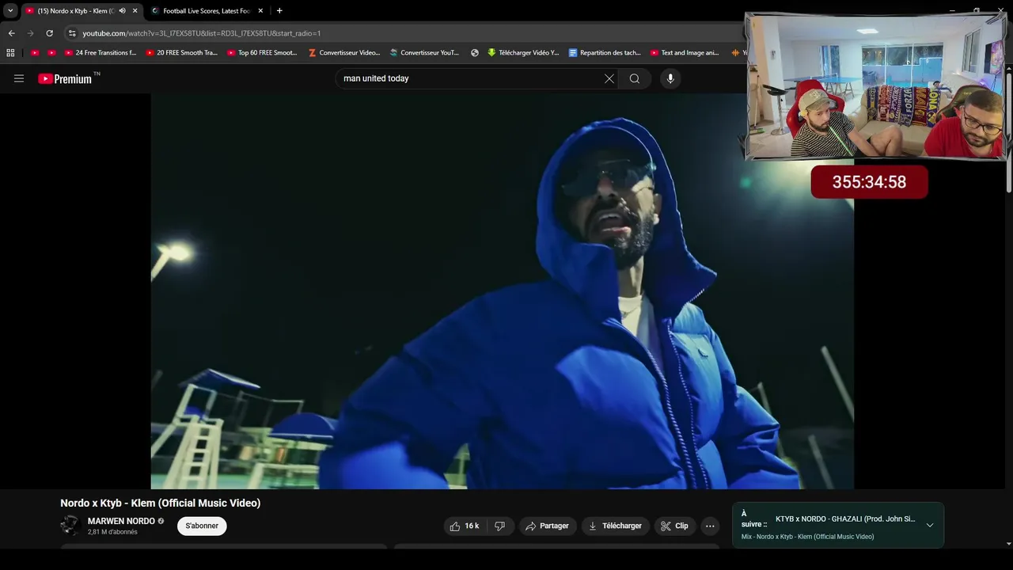This screenshot has height=570, width=1013.
Task: Open Top 60 FREE Smoot... bookmark
Action: point(263,53)
